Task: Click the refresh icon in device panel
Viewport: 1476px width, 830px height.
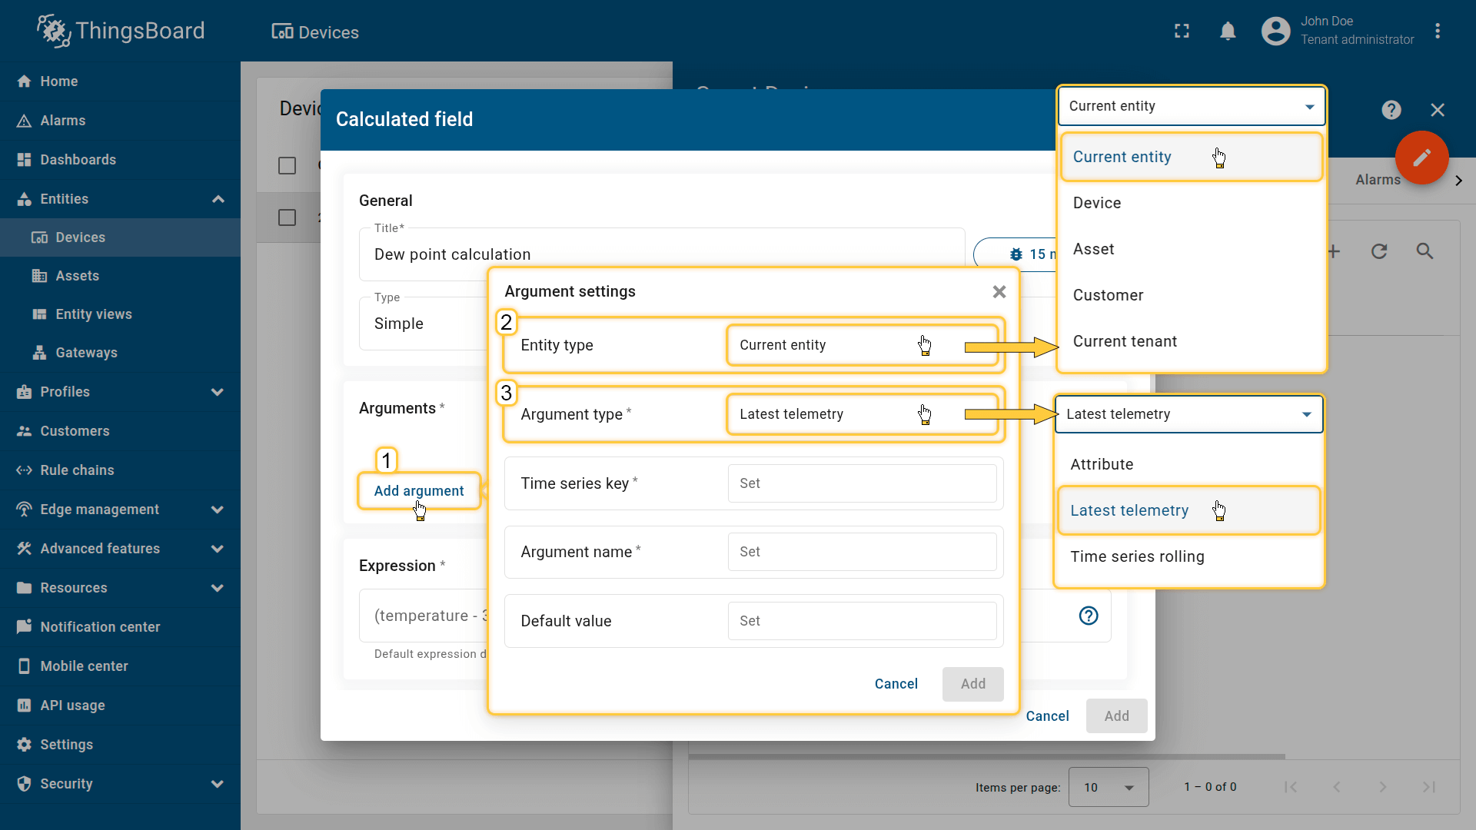Action: (x=1379, y=251)
